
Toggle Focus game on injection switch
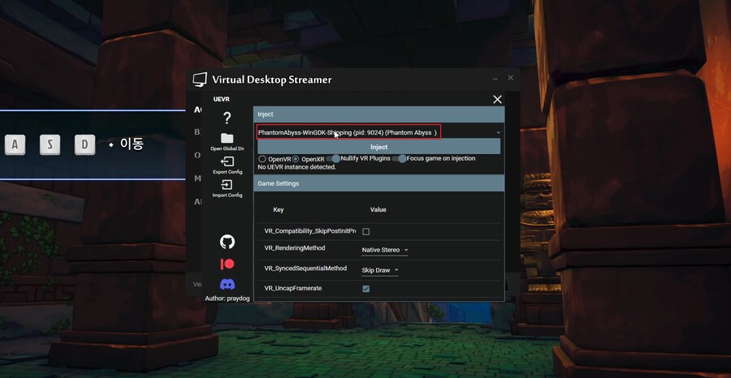[x=400, y=158]
